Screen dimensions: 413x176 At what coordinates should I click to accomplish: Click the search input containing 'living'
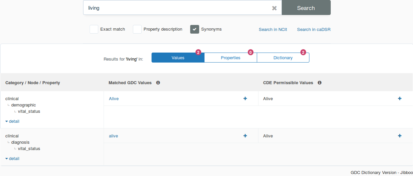click(x=177, y=8)
